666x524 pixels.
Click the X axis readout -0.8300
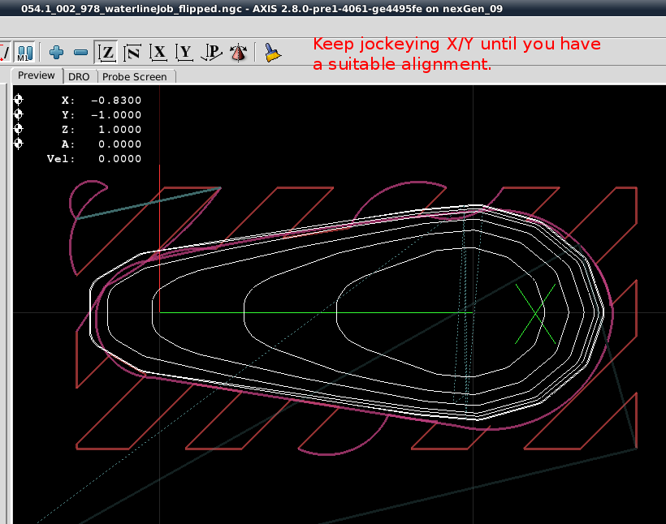(116, 101)
